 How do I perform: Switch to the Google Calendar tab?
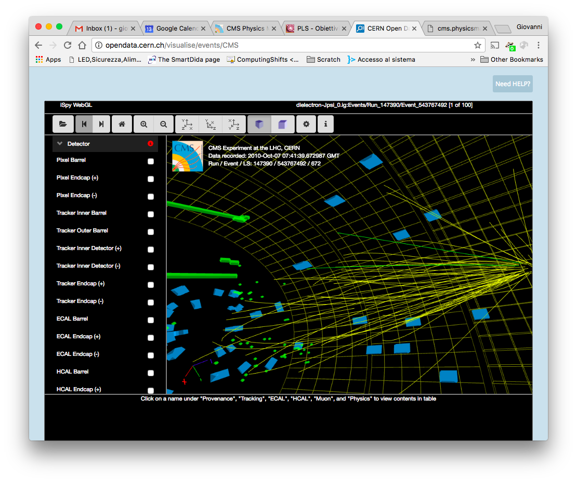pyautogui.click(x=173, y=29)
